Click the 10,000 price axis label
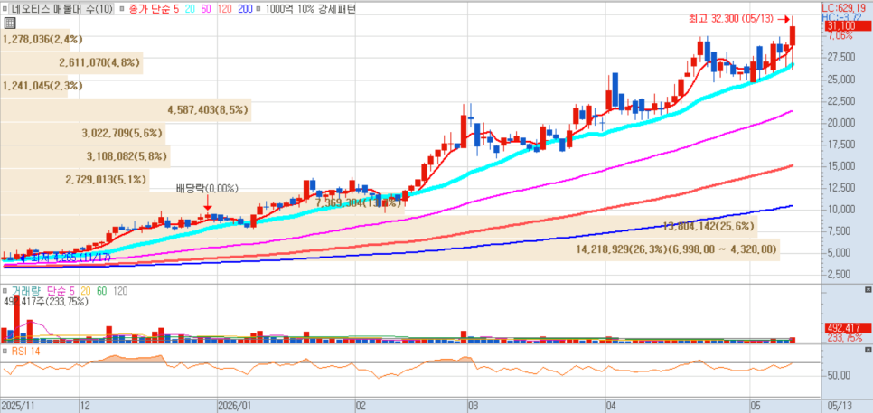This screenshot has width=873, height=413. pyautogui.click(x=840, y=210)
